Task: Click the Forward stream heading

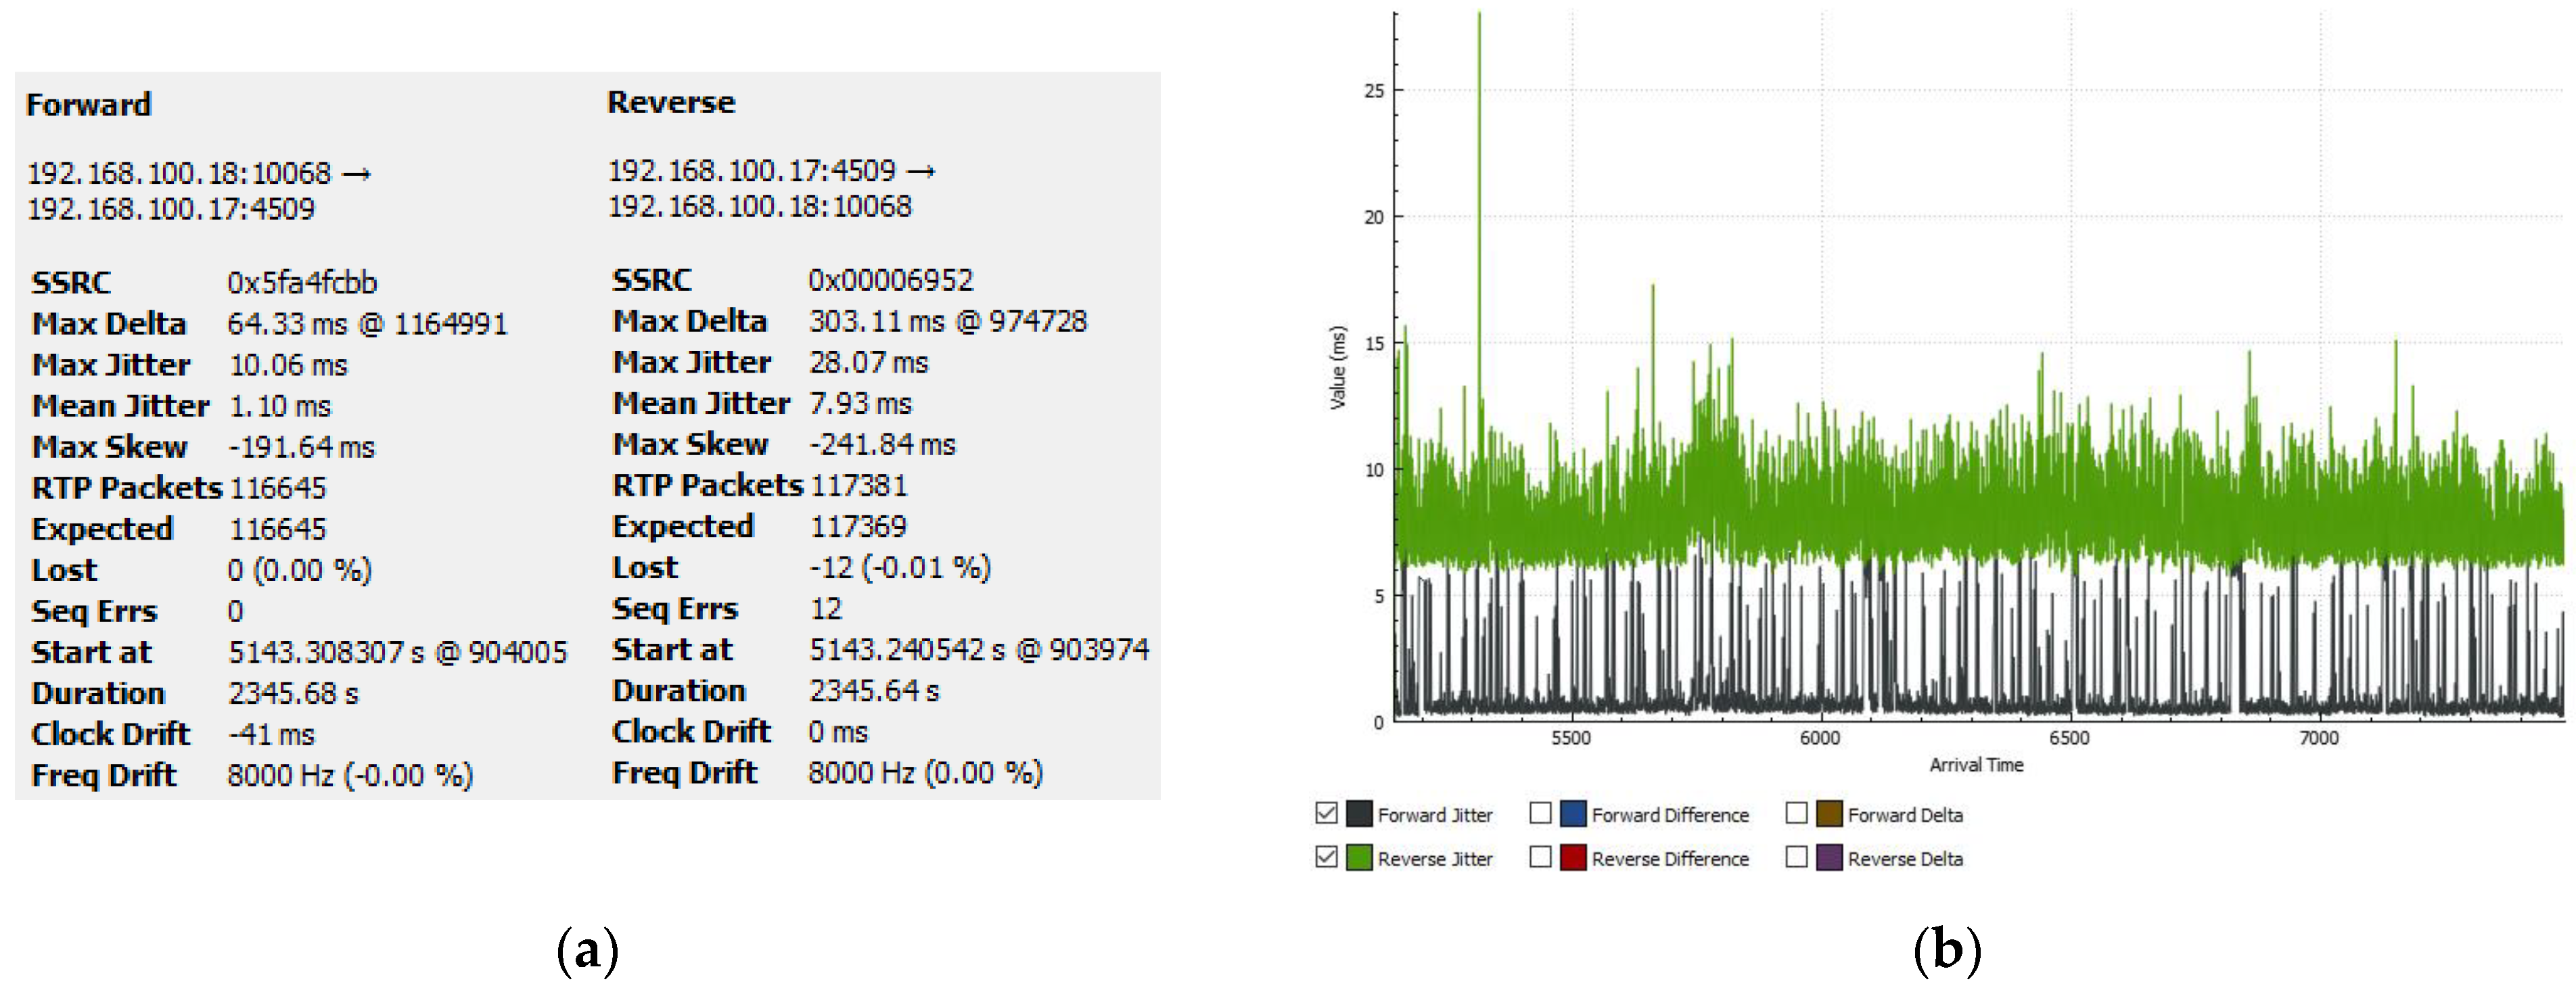Action: tap(89, 105)
